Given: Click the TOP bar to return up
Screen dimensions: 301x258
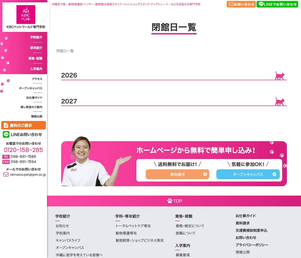Looking at the screenshot, I should tap(174, 201).
